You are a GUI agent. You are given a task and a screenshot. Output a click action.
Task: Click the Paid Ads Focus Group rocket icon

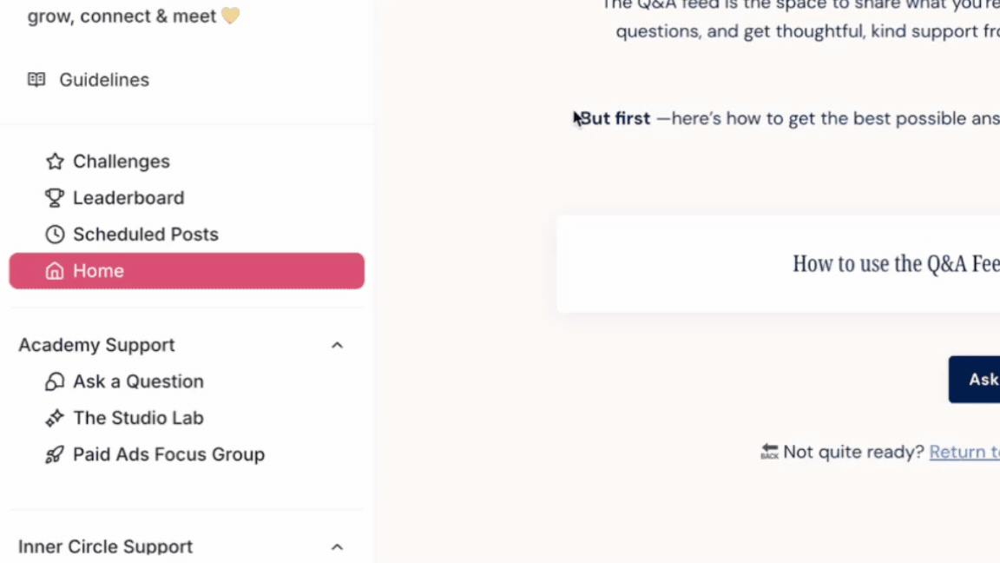(x=54, y=454)
